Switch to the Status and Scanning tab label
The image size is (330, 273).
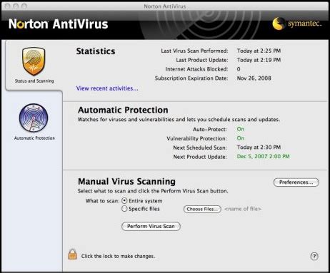click(x=34, y=81)
